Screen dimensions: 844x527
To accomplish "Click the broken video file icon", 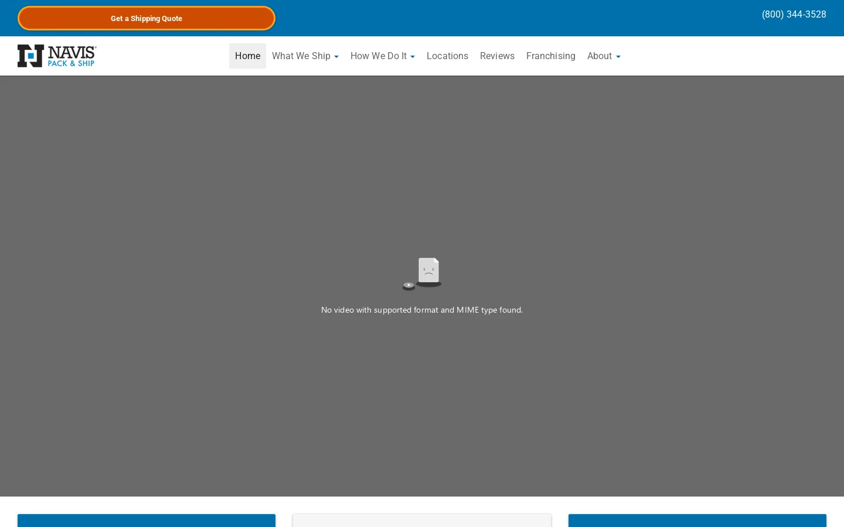I will pos(422,274).
